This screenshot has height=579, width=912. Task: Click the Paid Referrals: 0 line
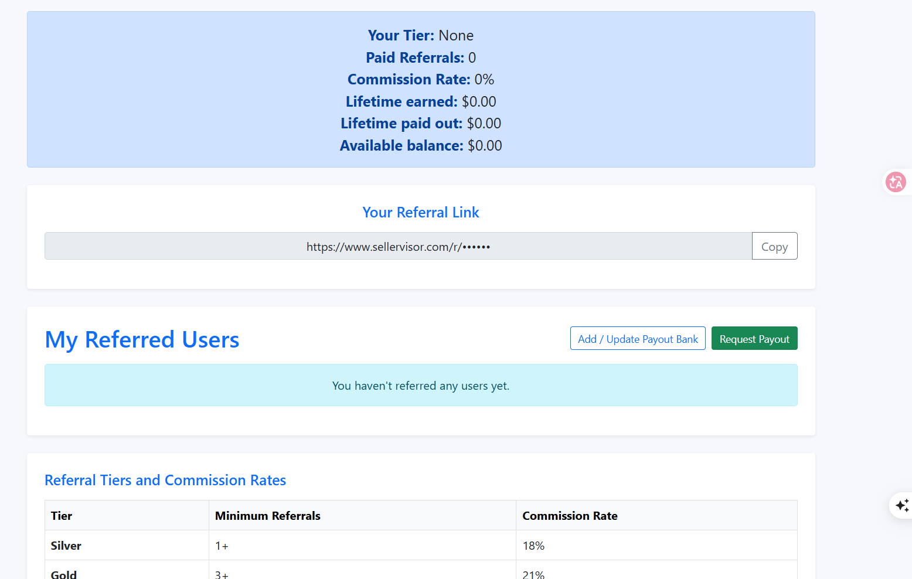tap(421, 57)
